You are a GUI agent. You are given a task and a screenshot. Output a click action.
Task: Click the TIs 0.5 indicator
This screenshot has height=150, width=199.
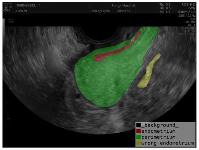pos(165,5)
